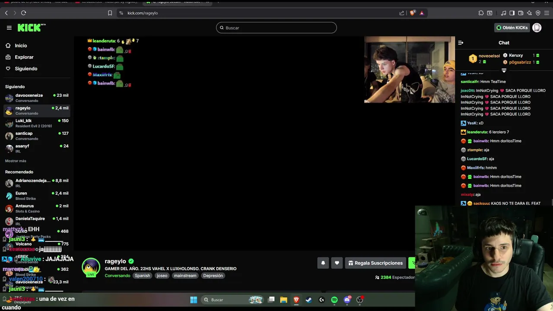Open Discord from taskbar
This screenshot has height=311, width=553.
347,300
